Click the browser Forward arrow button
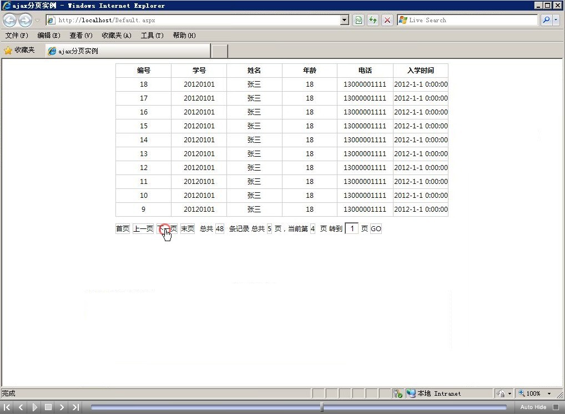565x414 pixels. pyautogui.click(x=25, y=21)
